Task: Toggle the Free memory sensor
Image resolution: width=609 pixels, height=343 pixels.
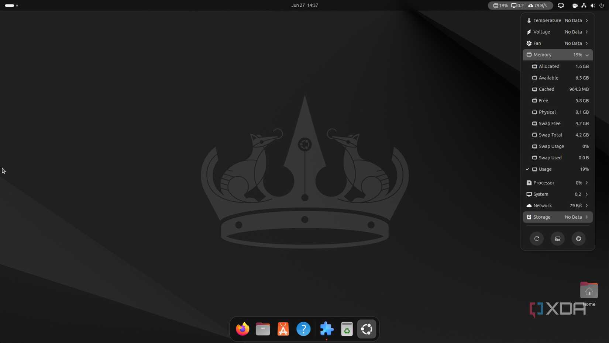Action: pos(558,101)
